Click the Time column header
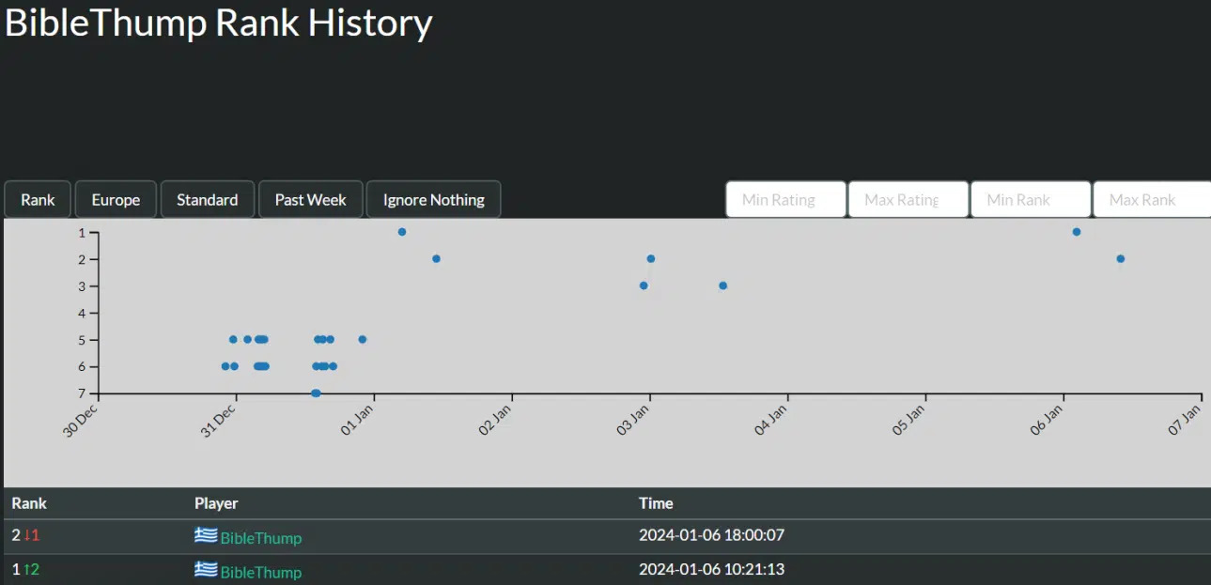Image resolution: width=1211 pixels, height=585 pixels. (656, 503)
